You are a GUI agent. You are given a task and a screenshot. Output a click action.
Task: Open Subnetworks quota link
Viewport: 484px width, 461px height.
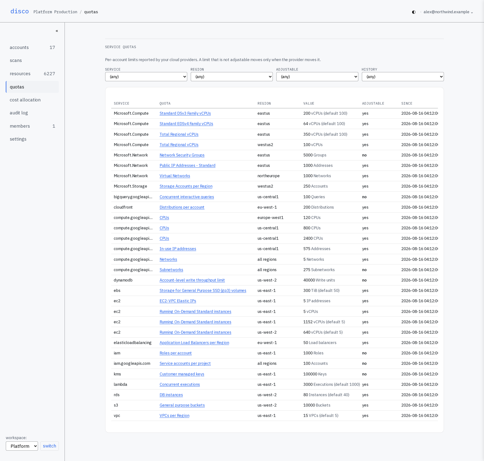click(171, 270)
